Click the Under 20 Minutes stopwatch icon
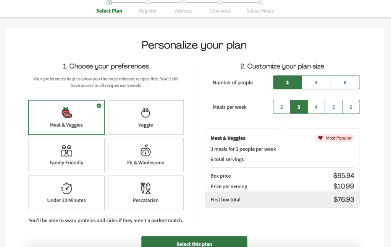Image resolution: width=391 pixels, height=247 pixels. pyautogui.click(x=66, y=188)
